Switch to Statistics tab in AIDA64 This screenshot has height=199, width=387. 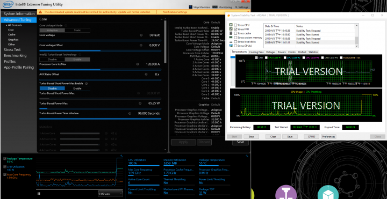point(313,52)
